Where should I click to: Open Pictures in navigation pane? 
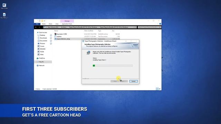pos(42,43)
